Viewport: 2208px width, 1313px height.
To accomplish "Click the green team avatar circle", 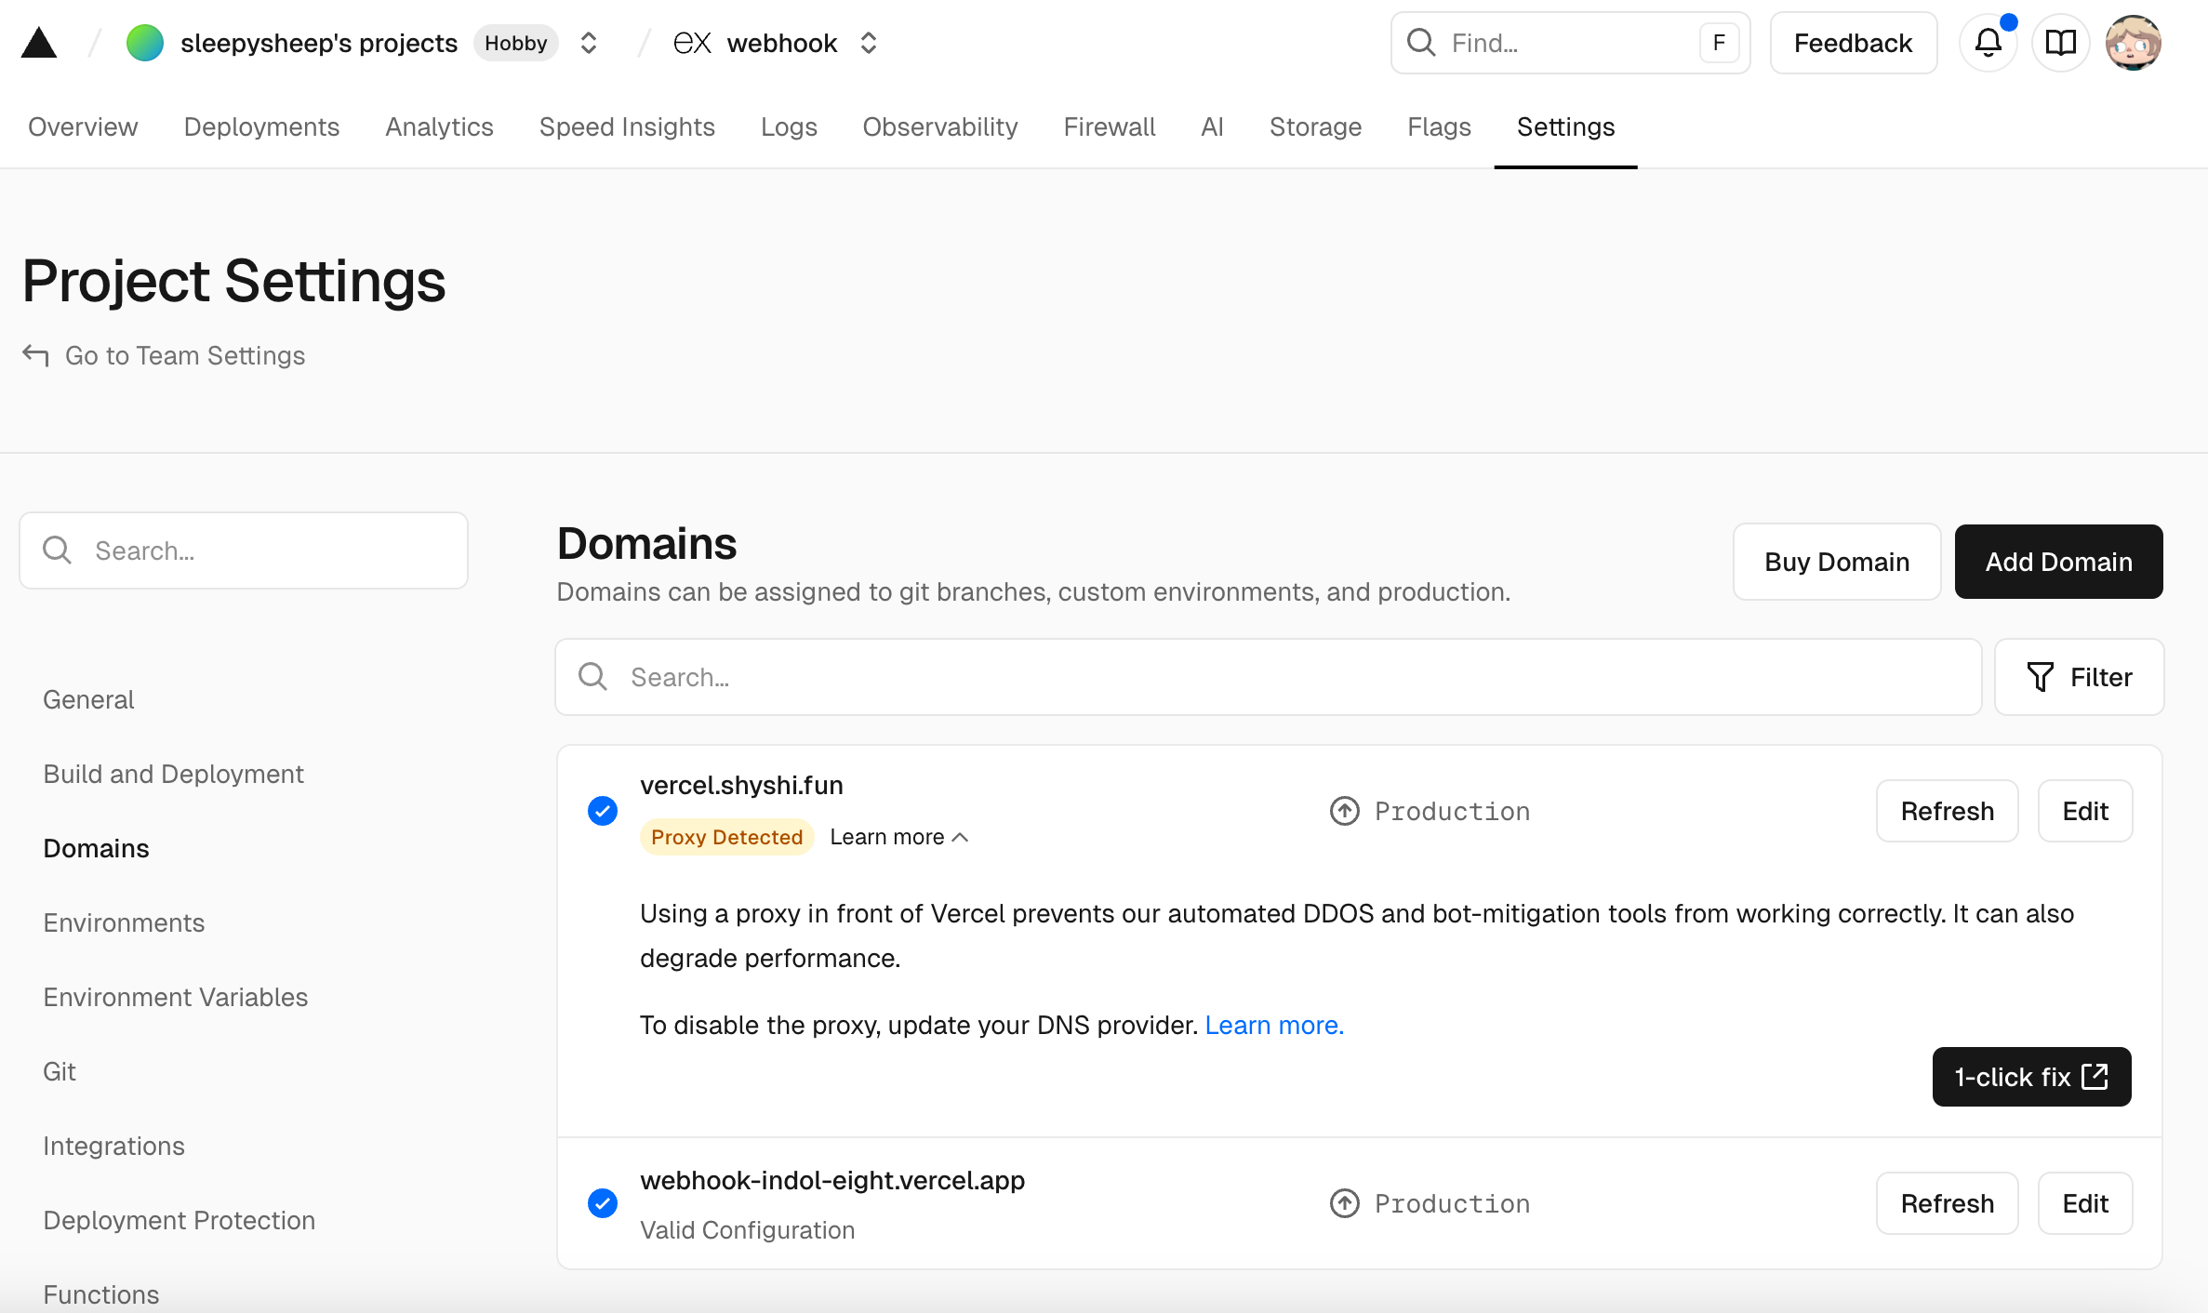I will (145, 43).
